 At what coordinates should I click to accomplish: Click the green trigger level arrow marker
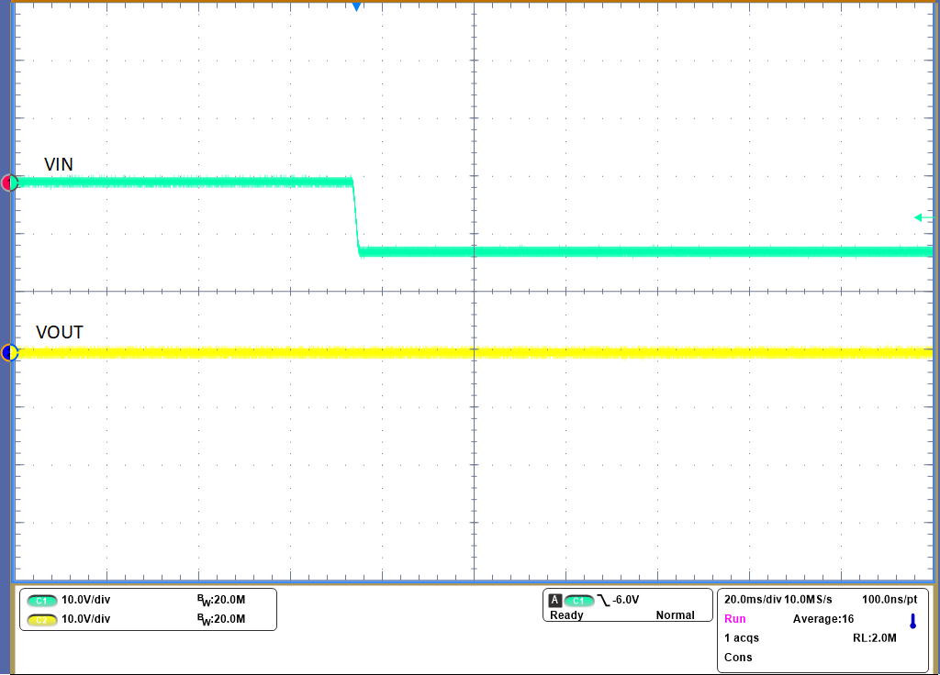(921, 217)
